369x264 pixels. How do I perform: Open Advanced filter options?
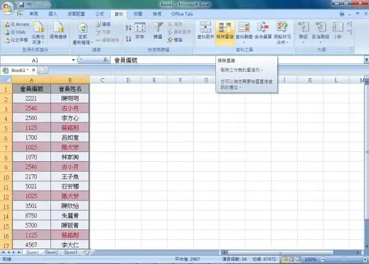[x=175, y=40]
